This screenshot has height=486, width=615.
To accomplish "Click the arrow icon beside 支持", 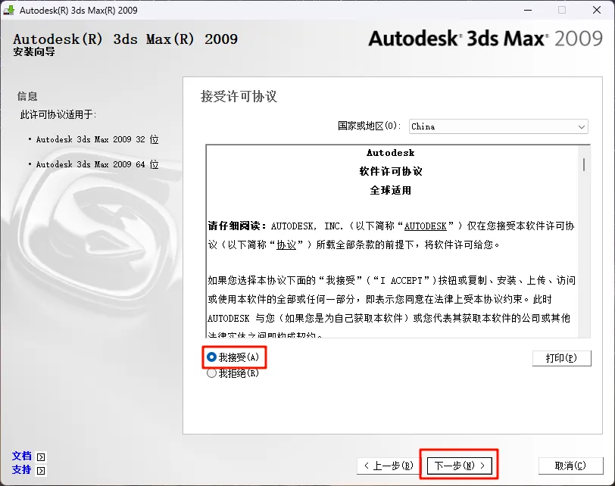I will coord(41,470).
